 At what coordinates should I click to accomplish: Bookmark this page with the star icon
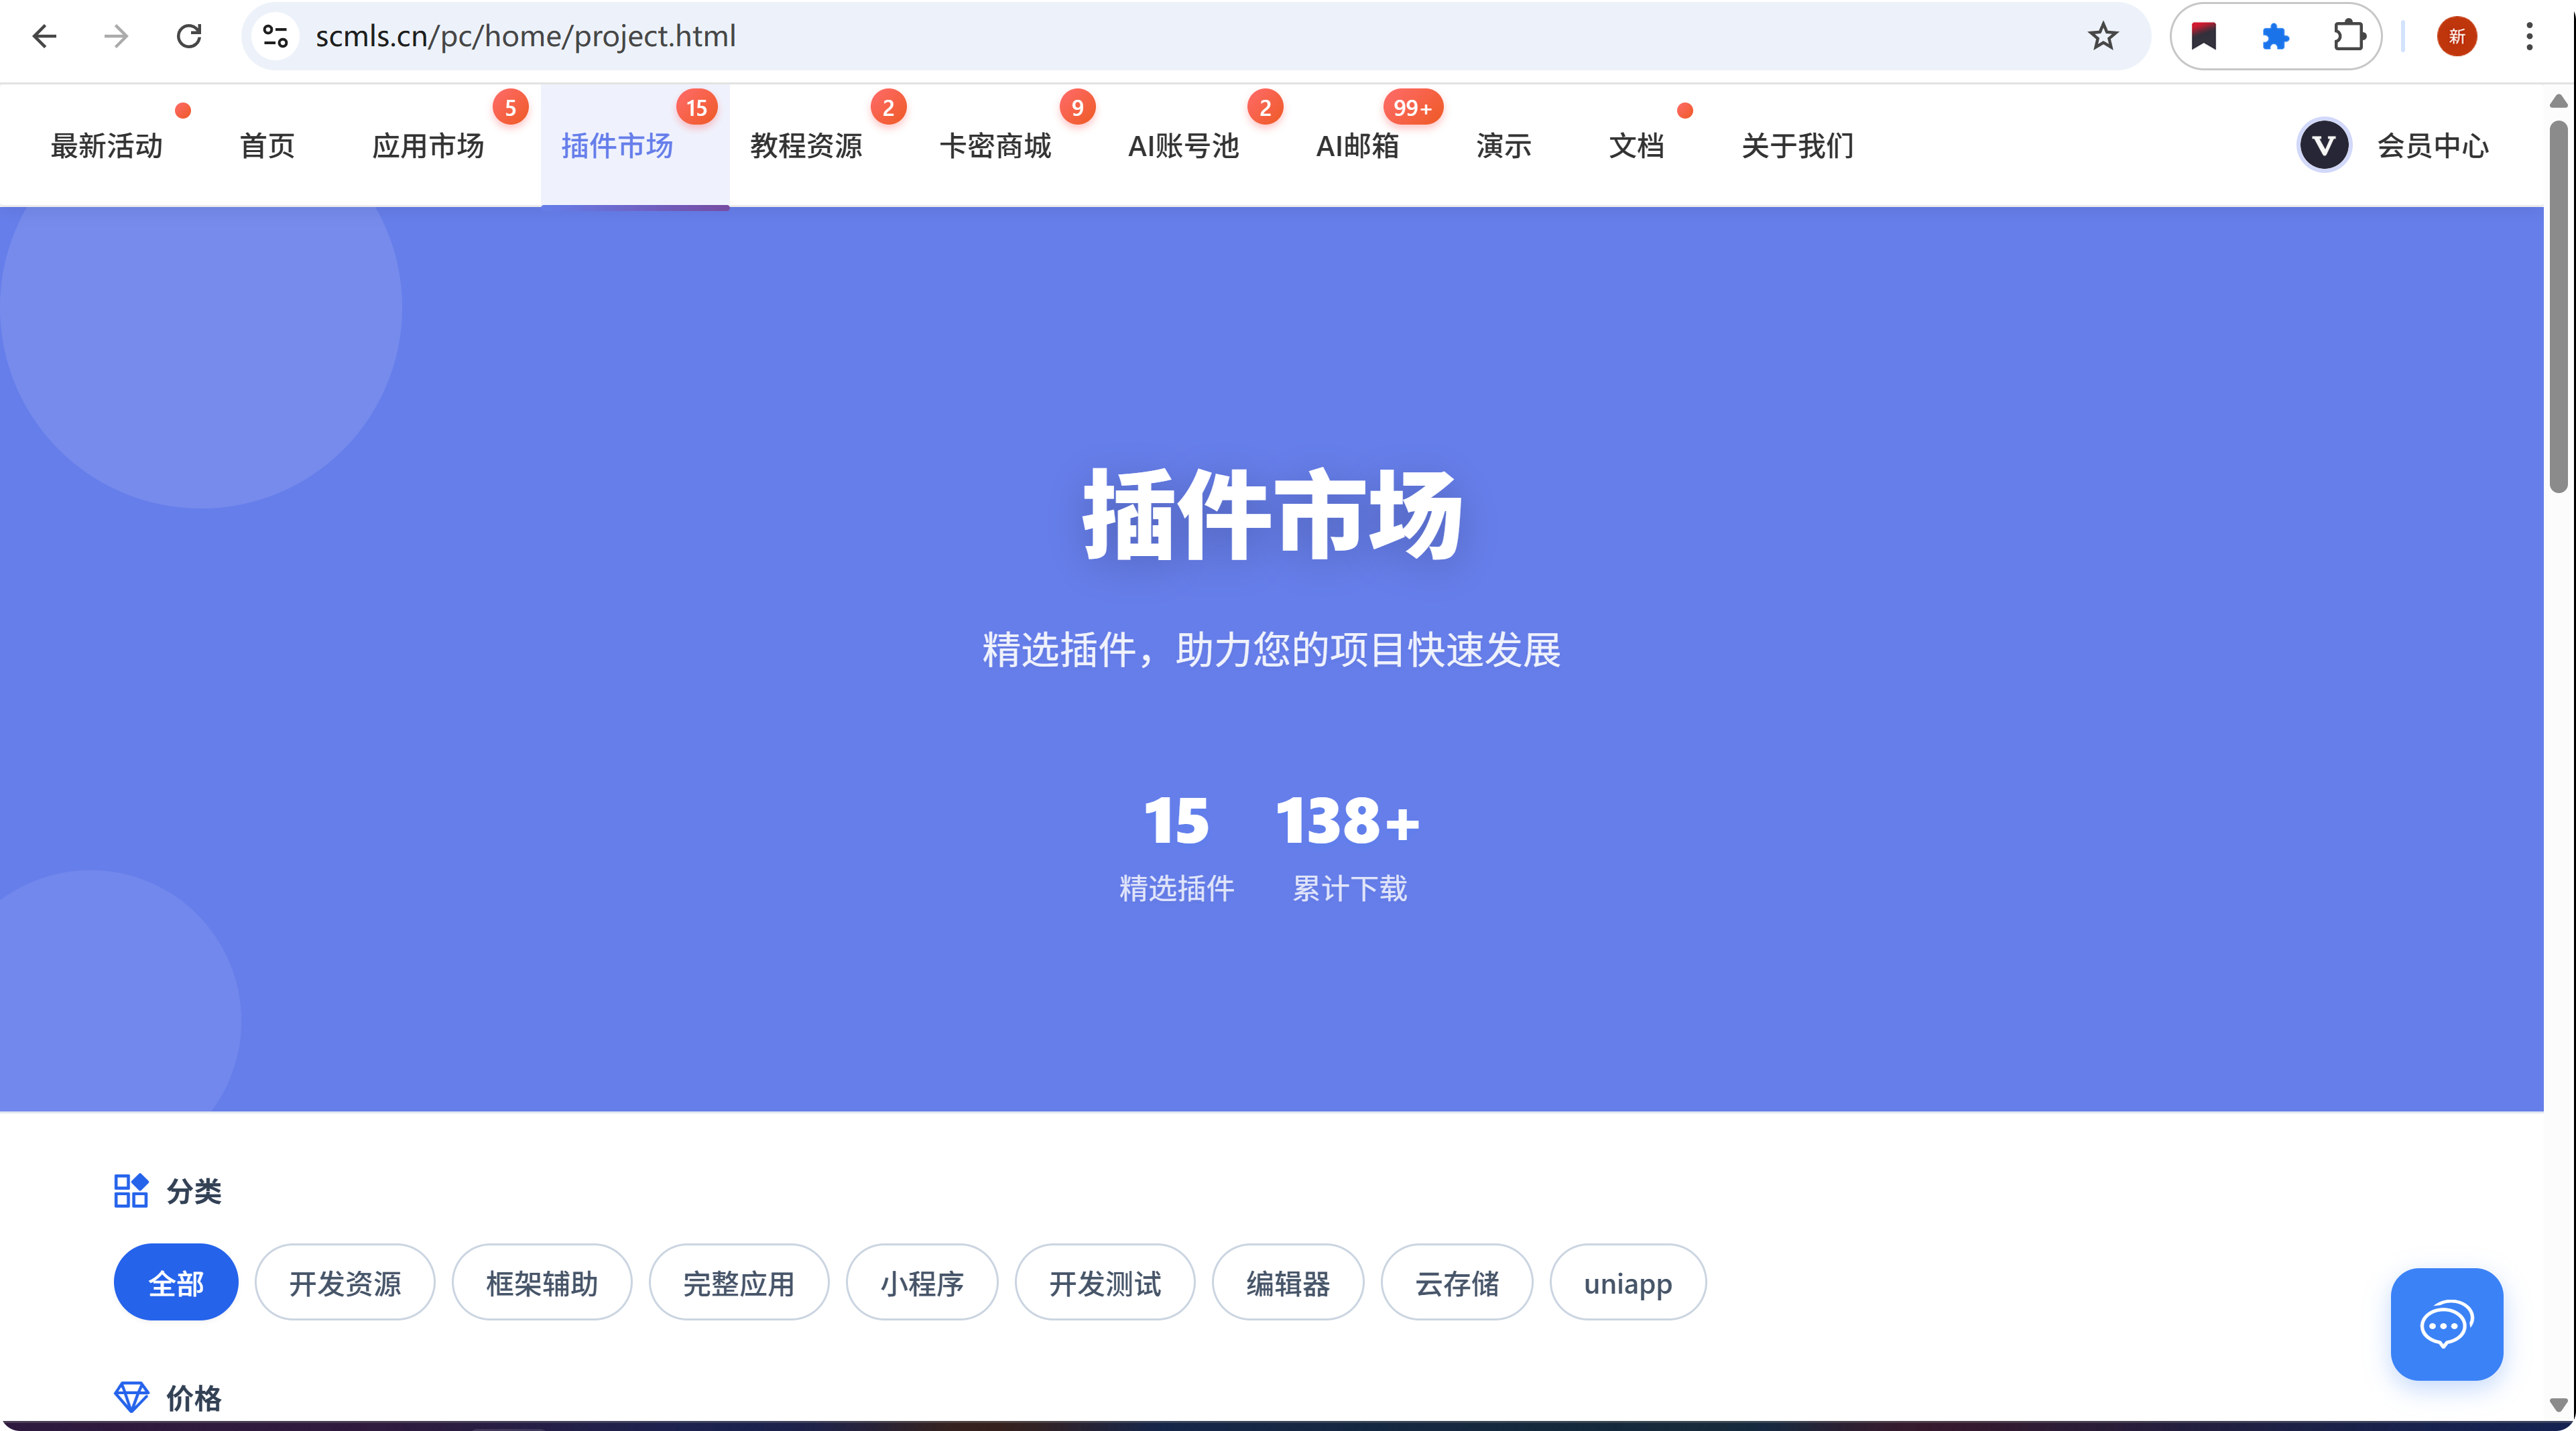point(2103,37)
